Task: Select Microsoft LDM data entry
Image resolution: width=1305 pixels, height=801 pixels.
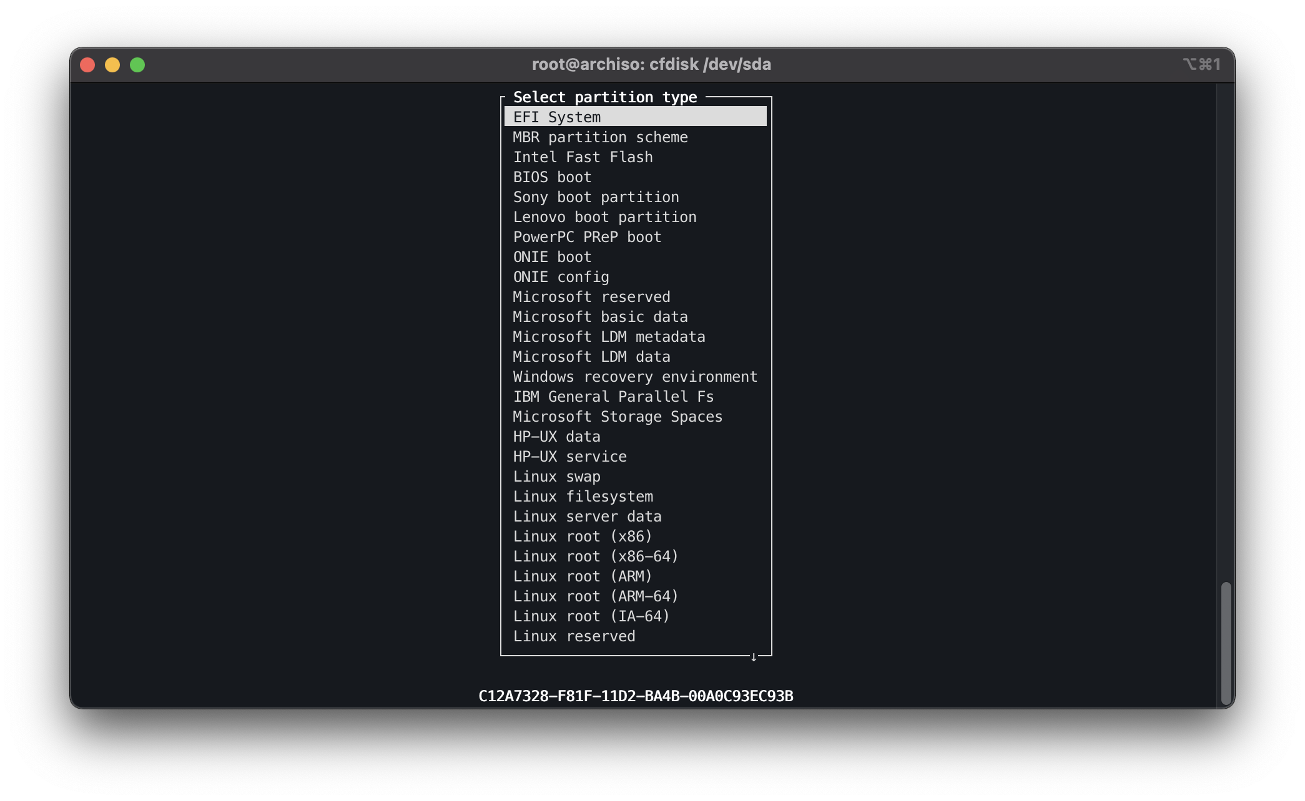Action: point(635,356)
